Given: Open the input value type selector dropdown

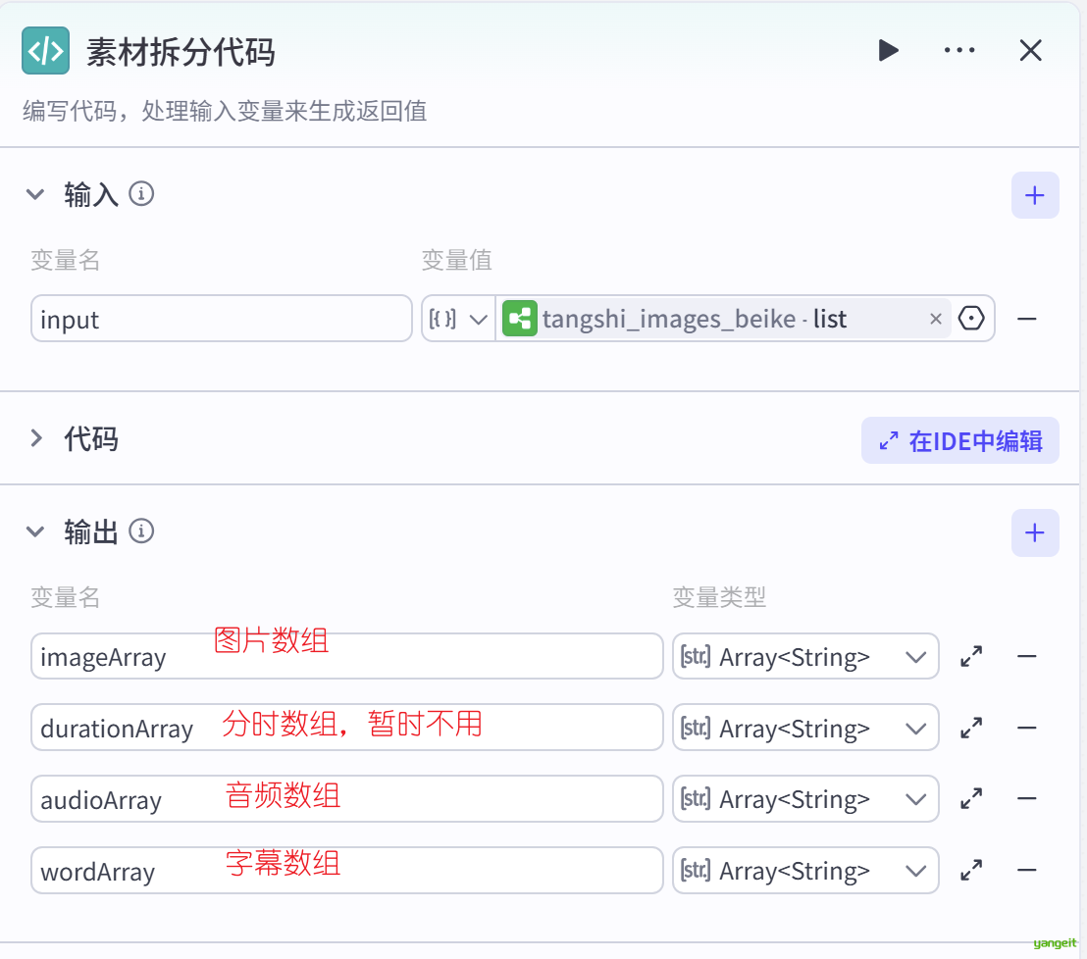Looking at the screenshot, I should 458,319.
